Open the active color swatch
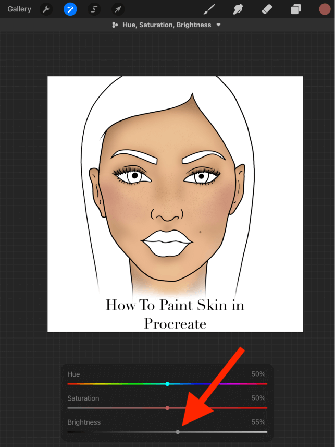Image resolution: width=335 pixels, height=447 pixels. (x=325, y=9)
